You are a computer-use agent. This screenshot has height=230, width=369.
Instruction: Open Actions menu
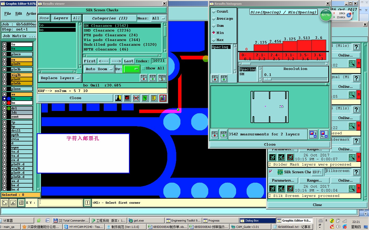tap(31, 13)
